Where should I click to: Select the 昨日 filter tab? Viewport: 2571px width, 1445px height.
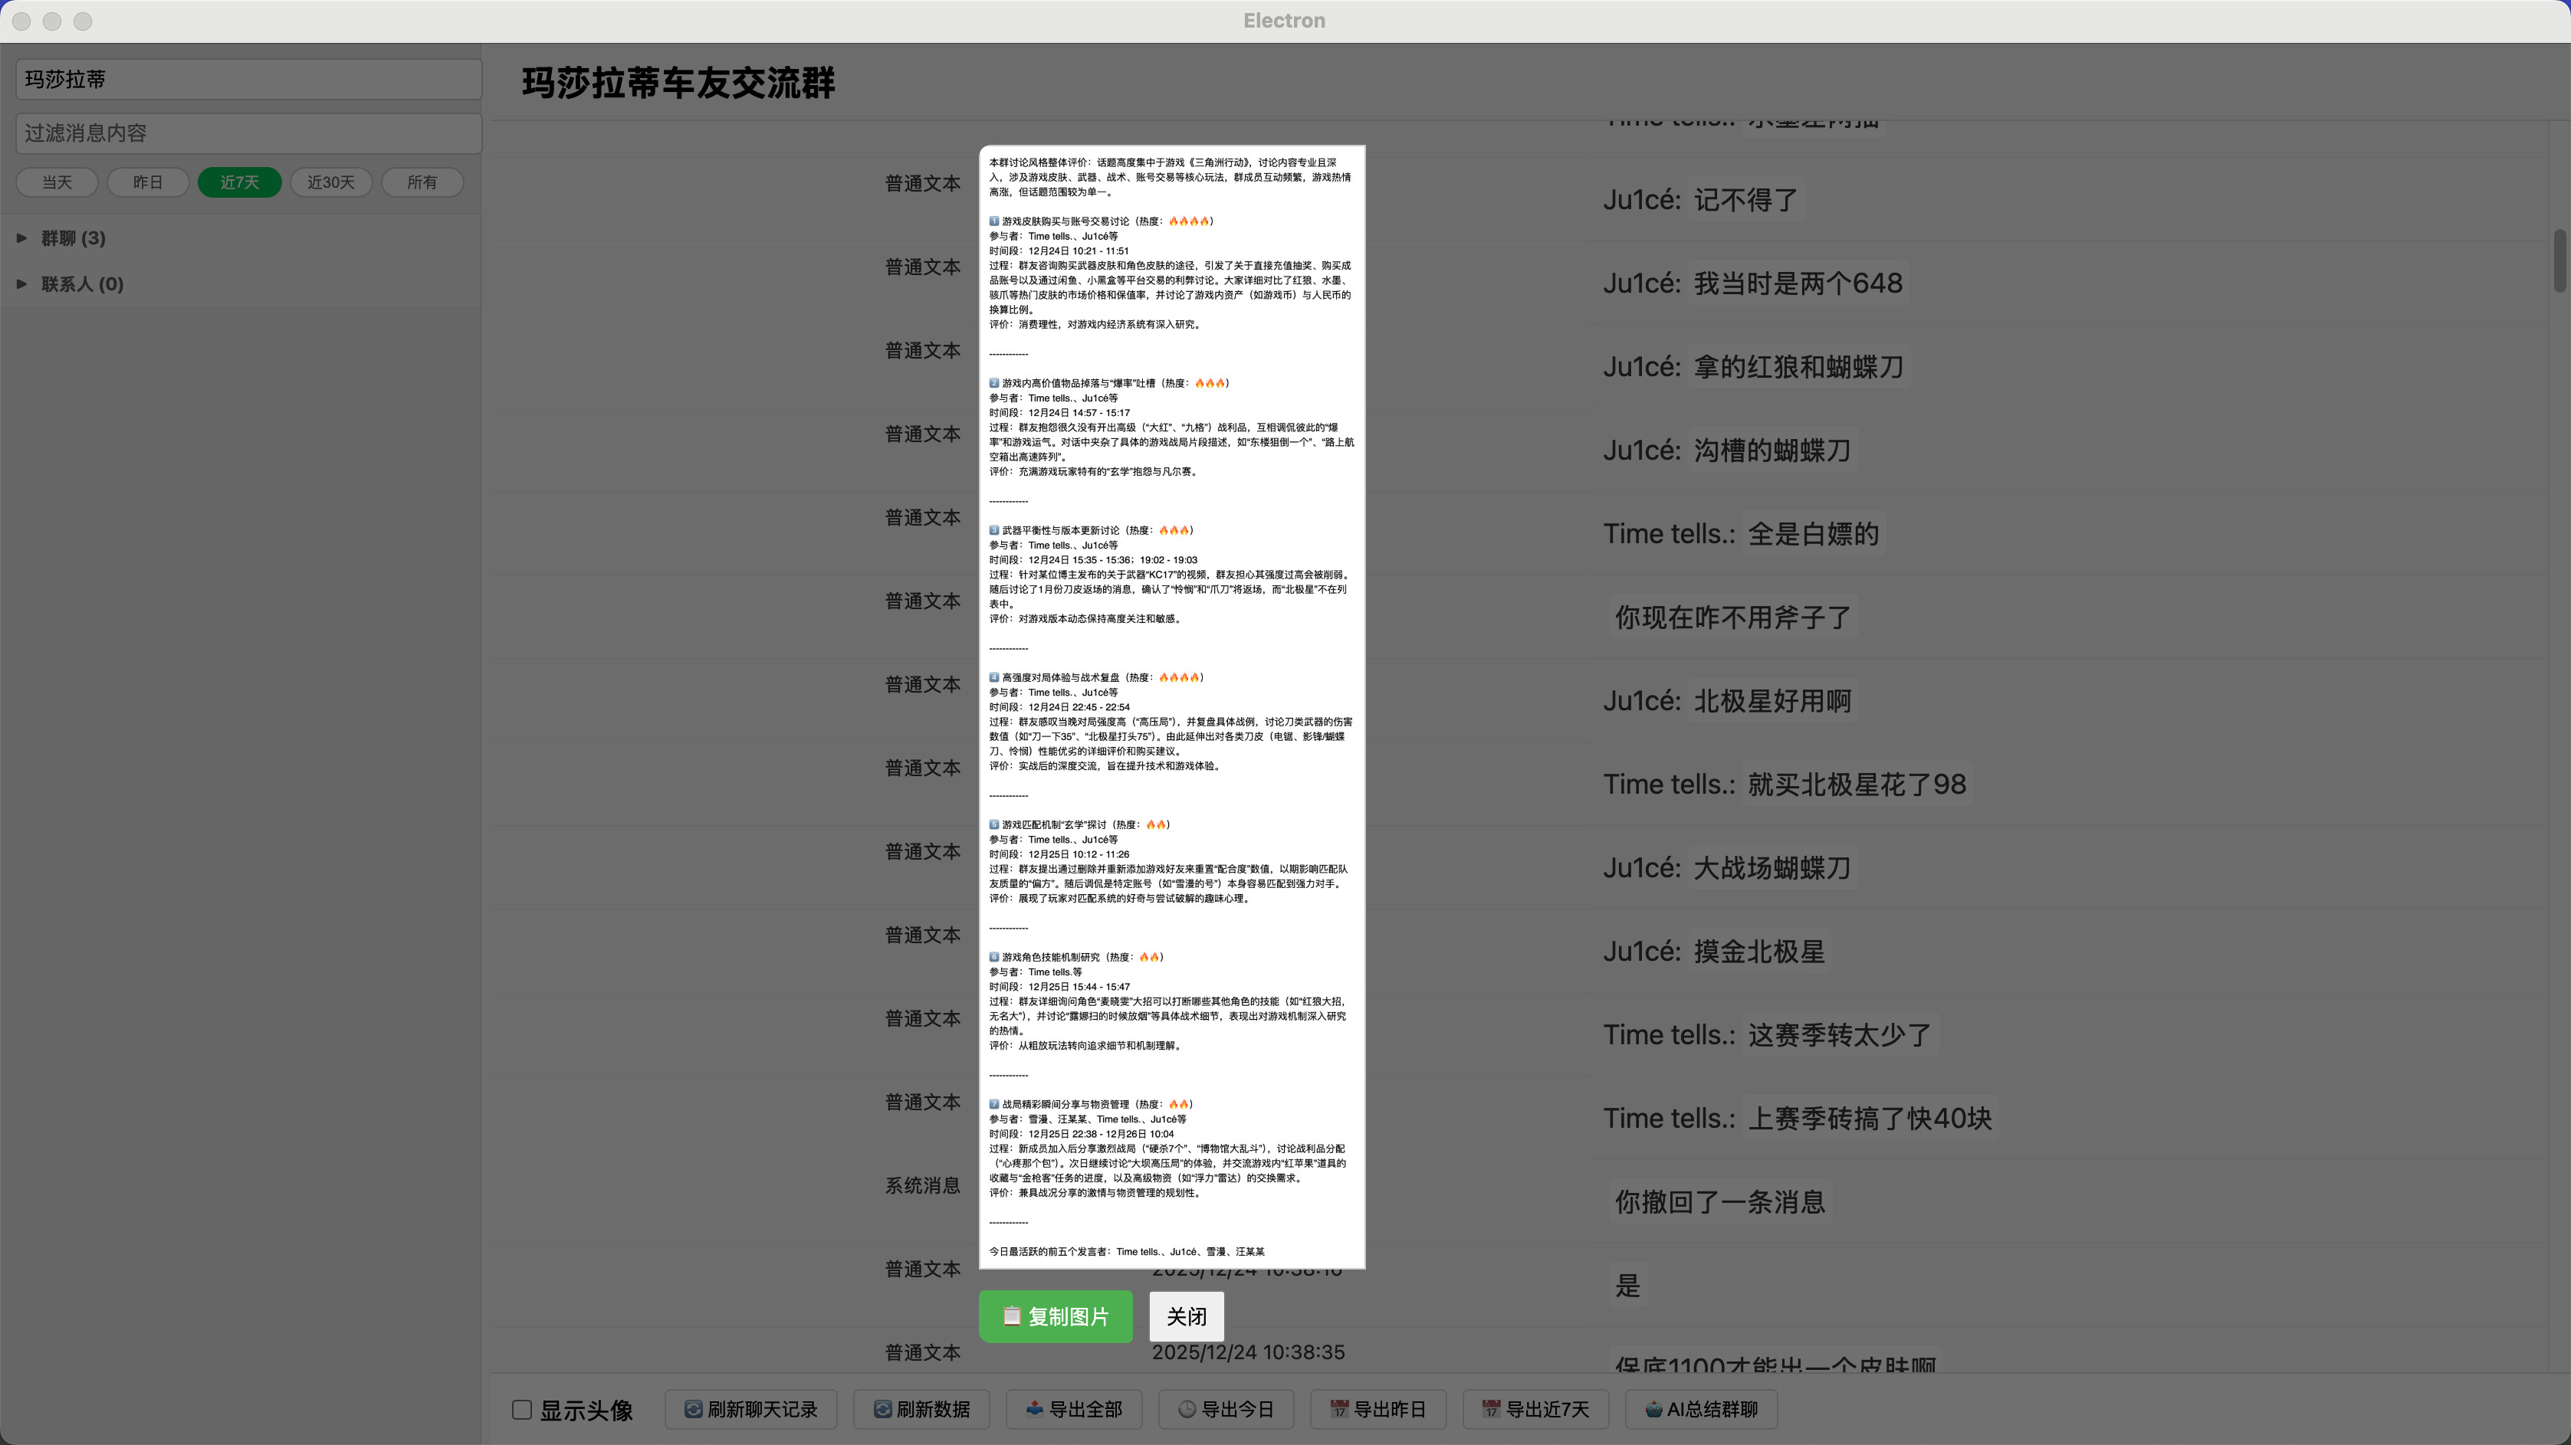pyautogui.click(x=148, y=182)
